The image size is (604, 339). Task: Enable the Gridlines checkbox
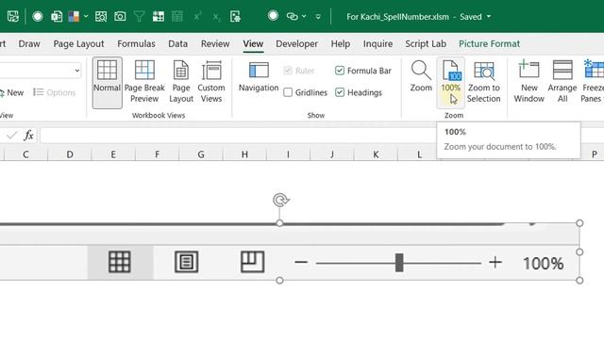coord(288,92)
